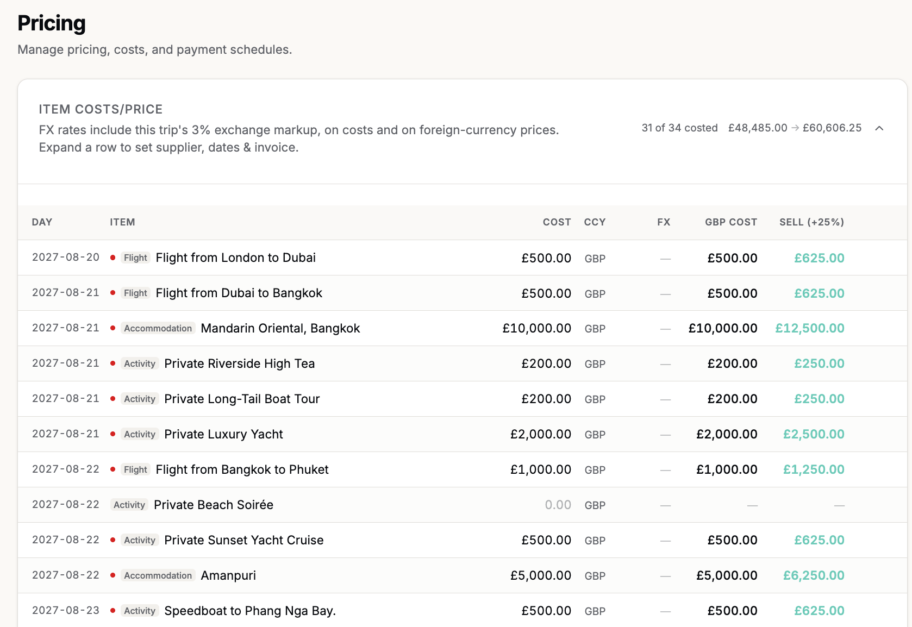Click the £2,500.00 sell price for Luxury Yacht
This screenshot has width=912, height=627.
coord(814,434)
